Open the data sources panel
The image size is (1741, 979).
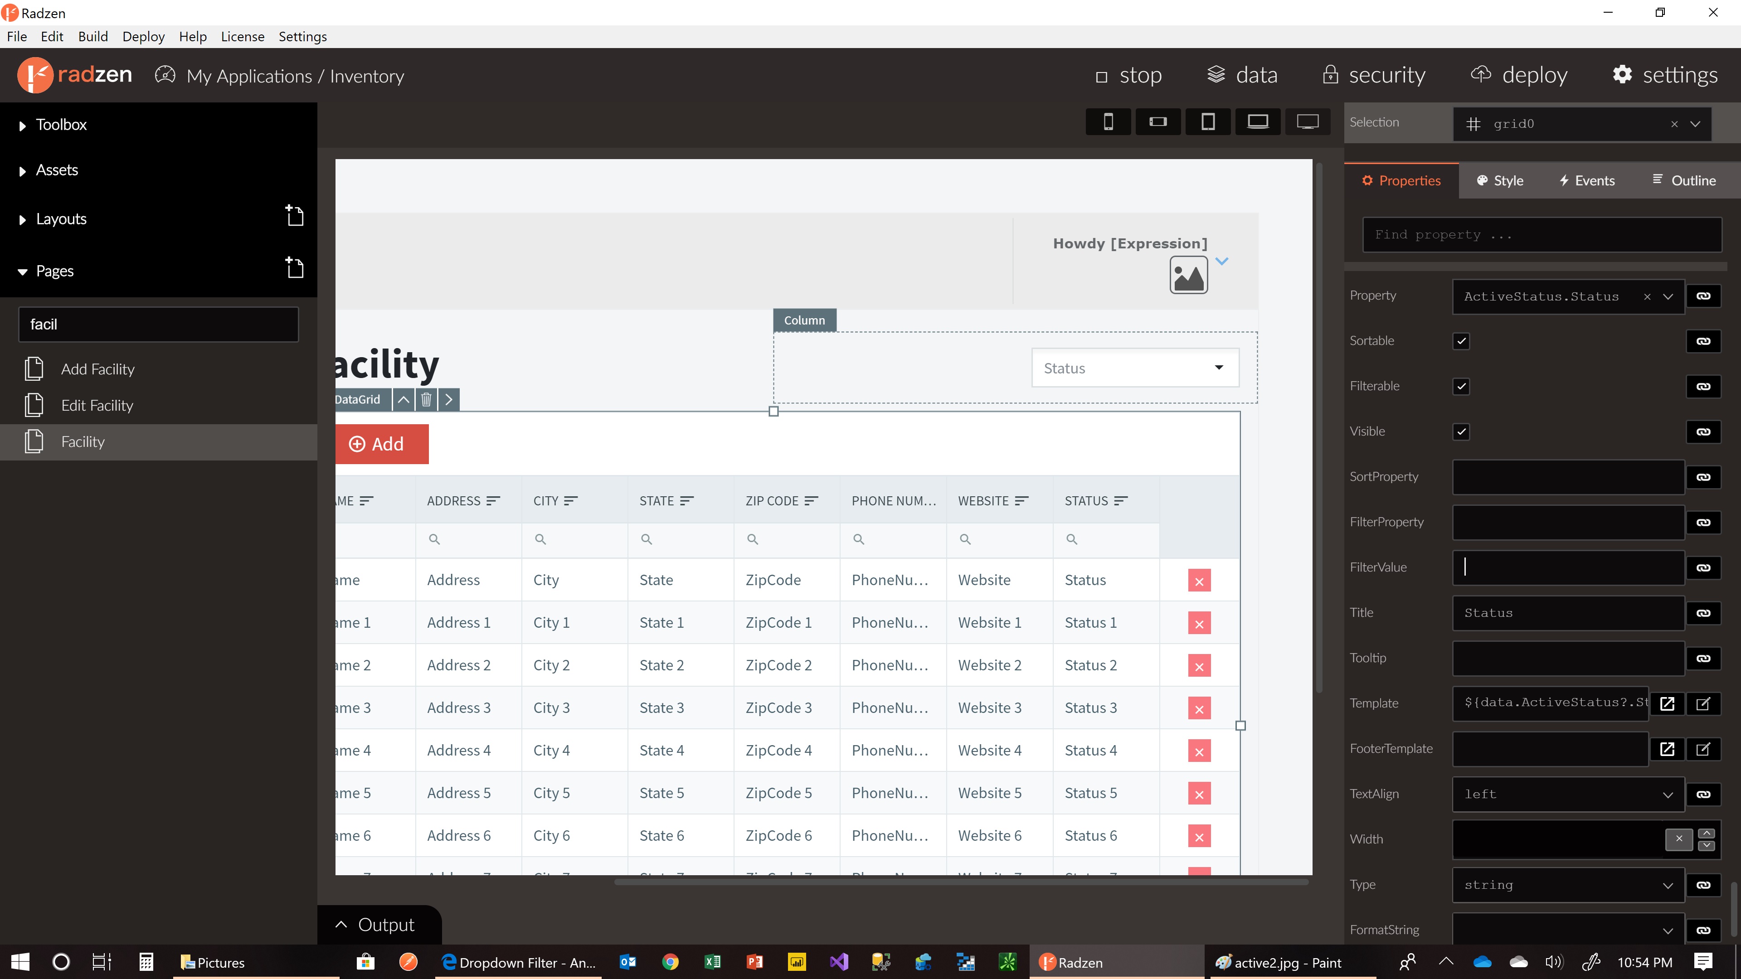click(x=1242, y=75)
